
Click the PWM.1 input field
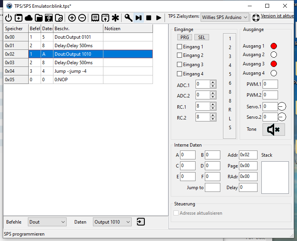[270, 84]
